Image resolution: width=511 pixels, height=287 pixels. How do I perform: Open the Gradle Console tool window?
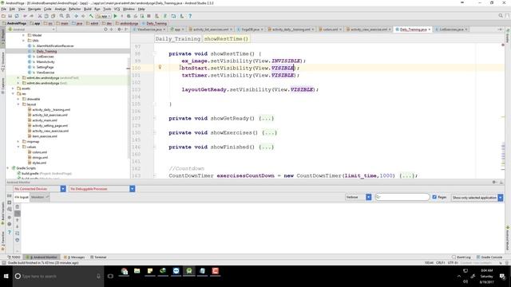[489, 257]
